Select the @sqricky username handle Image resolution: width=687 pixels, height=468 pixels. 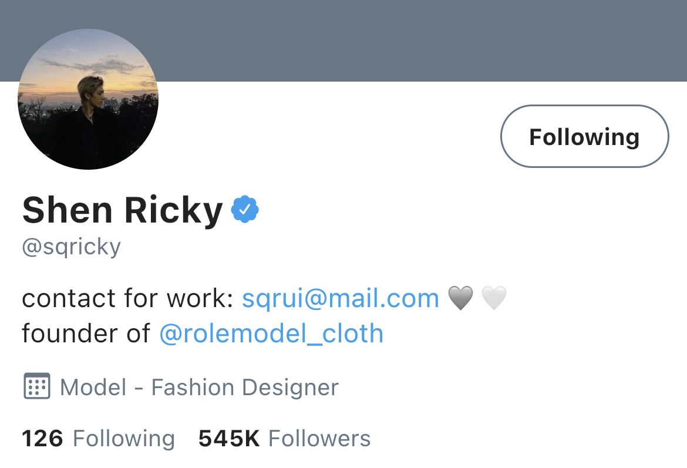click(x=72, y=248)
